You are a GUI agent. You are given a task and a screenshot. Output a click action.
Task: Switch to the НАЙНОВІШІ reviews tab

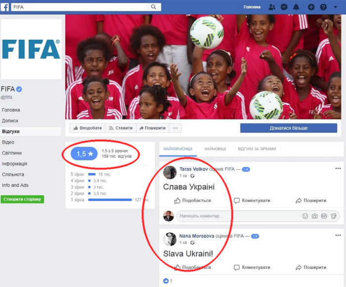point(215,149)
